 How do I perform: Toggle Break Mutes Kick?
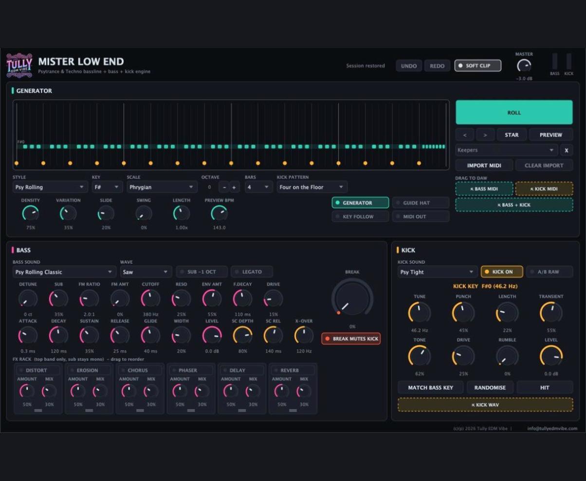pos(351,338)
